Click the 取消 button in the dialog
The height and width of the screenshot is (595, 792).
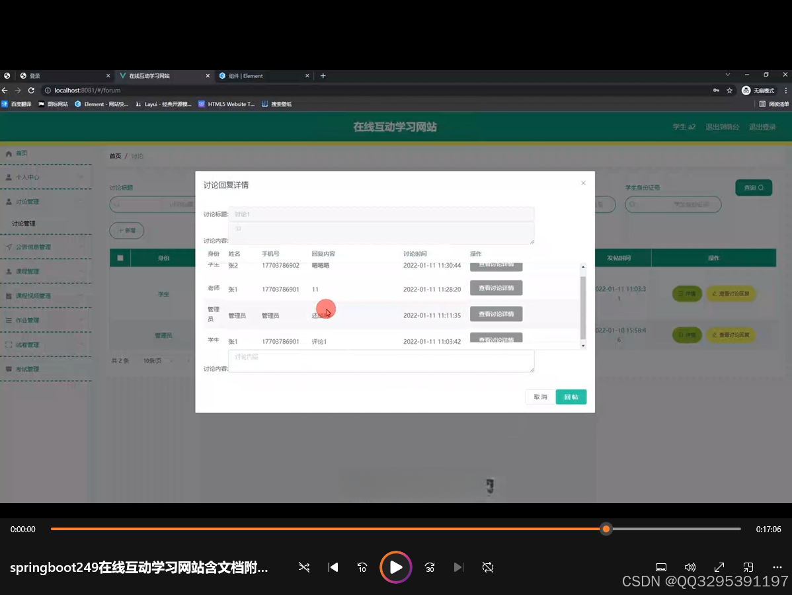pyautogui.click(x=540, y=397)
